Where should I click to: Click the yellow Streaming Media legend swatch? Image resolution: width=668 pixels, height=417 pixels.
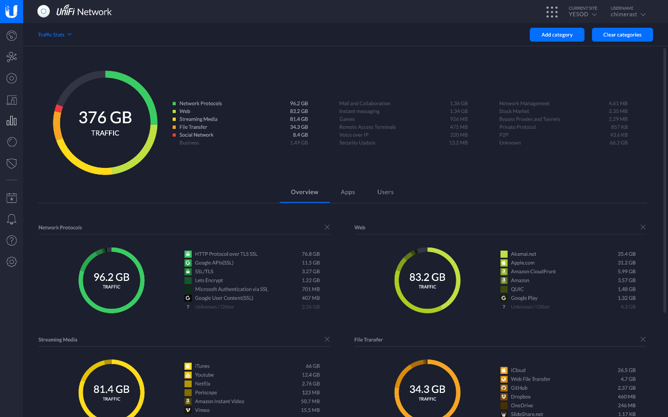coord(174,119)
